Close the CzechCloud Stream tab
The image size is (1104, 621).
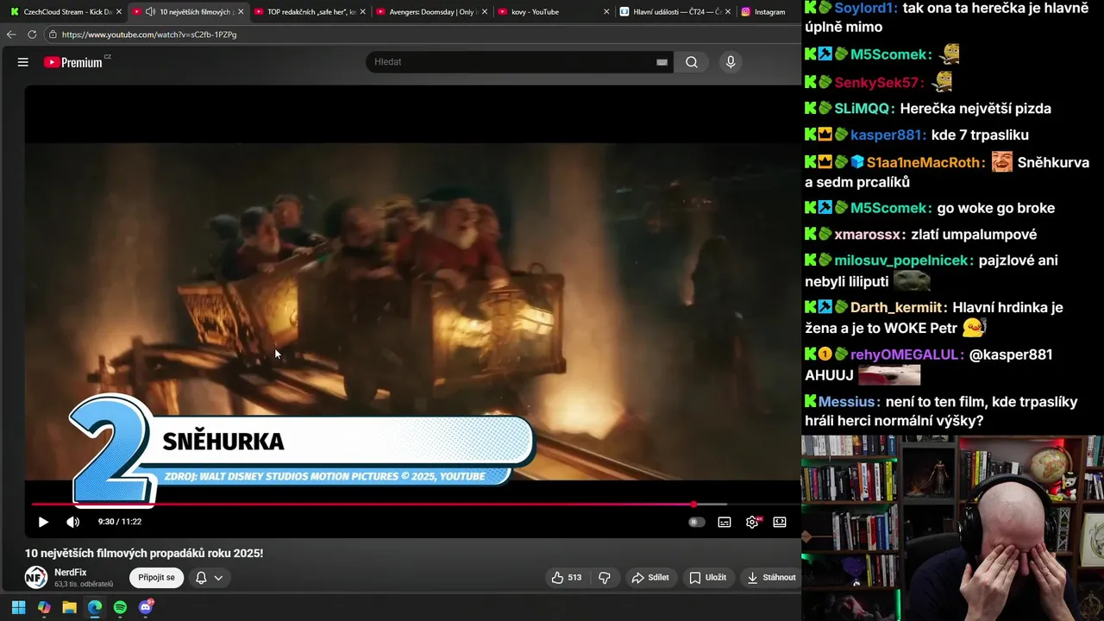click(119, 12)
